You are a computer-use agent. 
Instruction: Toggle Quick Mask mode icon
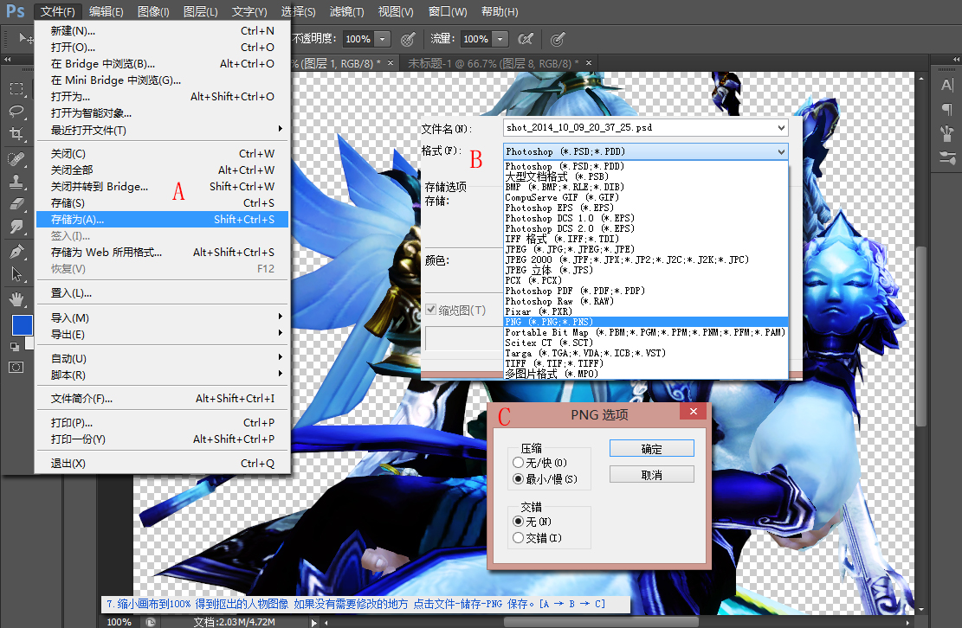point(16,368)
